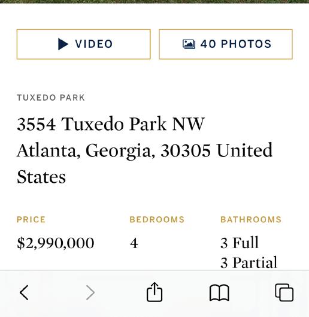Tap the property photo strip at top

[x=154, y=1]
